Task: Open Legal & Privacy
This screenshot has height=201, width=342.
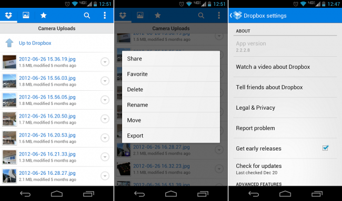Action: tap(285, 108)
